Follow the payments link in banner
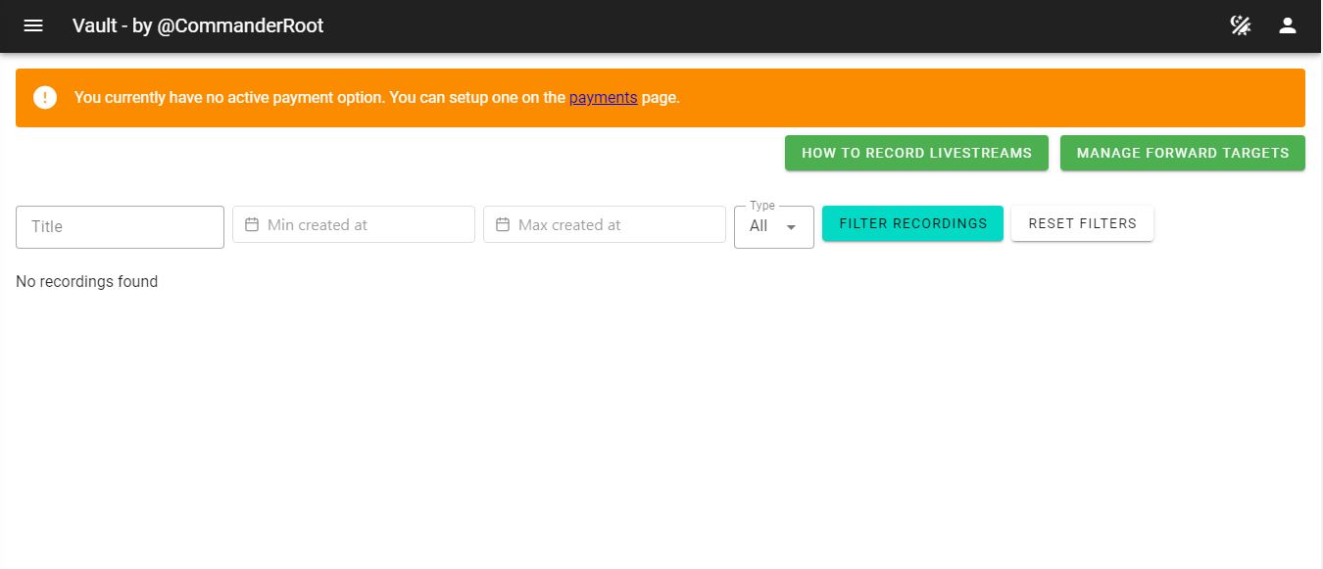The width and height of the screenshot is (1323, 569). [x=603, y=97]
